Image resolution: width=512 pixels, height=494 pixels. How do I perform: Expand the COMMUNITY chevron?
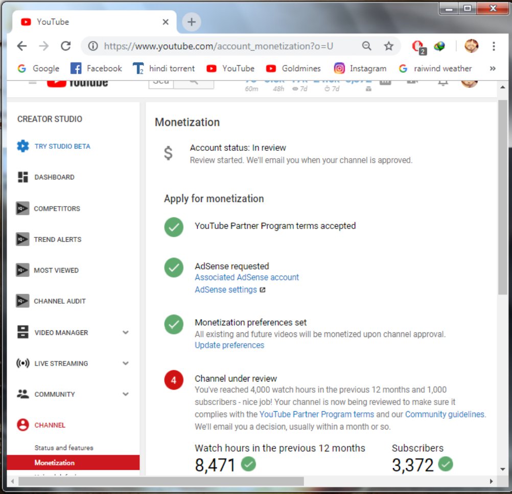125,394
